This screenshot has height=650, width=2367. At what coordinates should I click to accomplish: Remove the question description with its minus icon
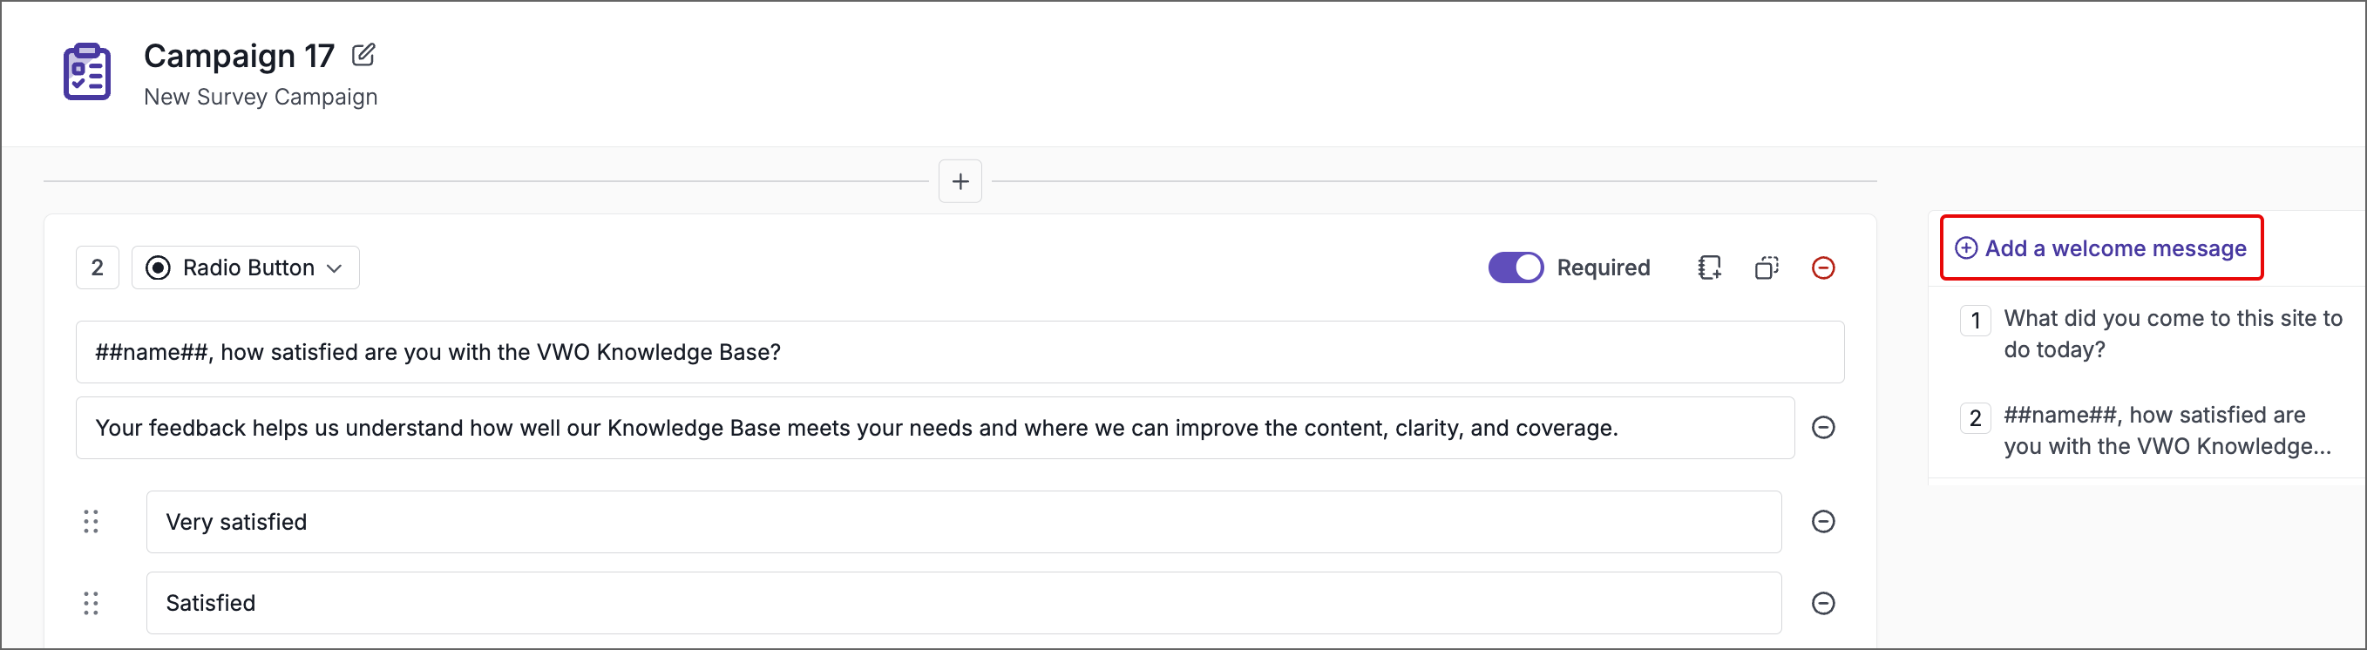click(1824, 427)
